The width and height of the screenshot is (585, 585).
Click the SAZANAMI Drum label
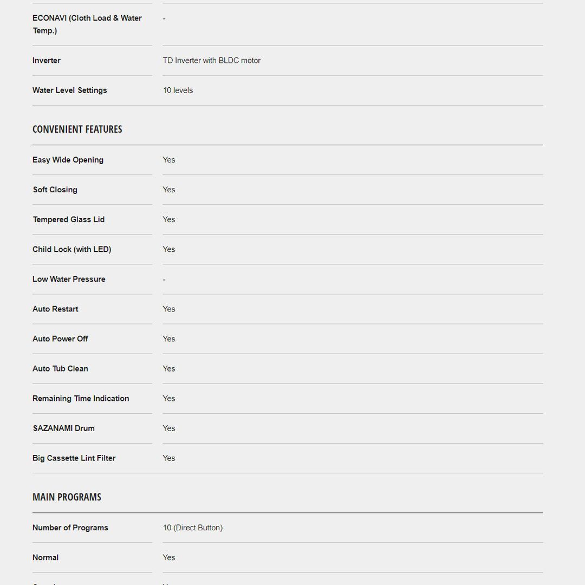tap(64, 428)
